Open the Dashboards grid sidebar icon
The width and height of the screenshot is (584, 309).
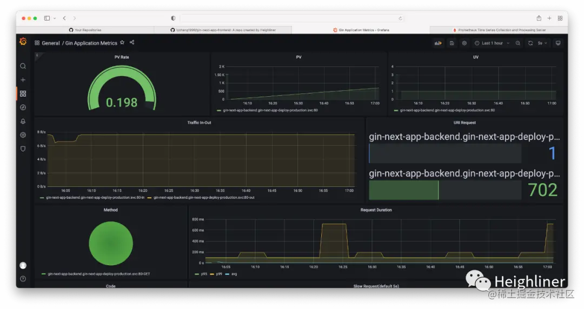[23, 93]
